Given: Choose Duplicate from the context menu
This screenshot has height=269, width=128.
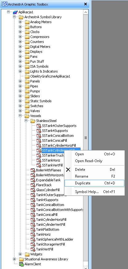Looking at the screenshot, I should click(94, 183).
